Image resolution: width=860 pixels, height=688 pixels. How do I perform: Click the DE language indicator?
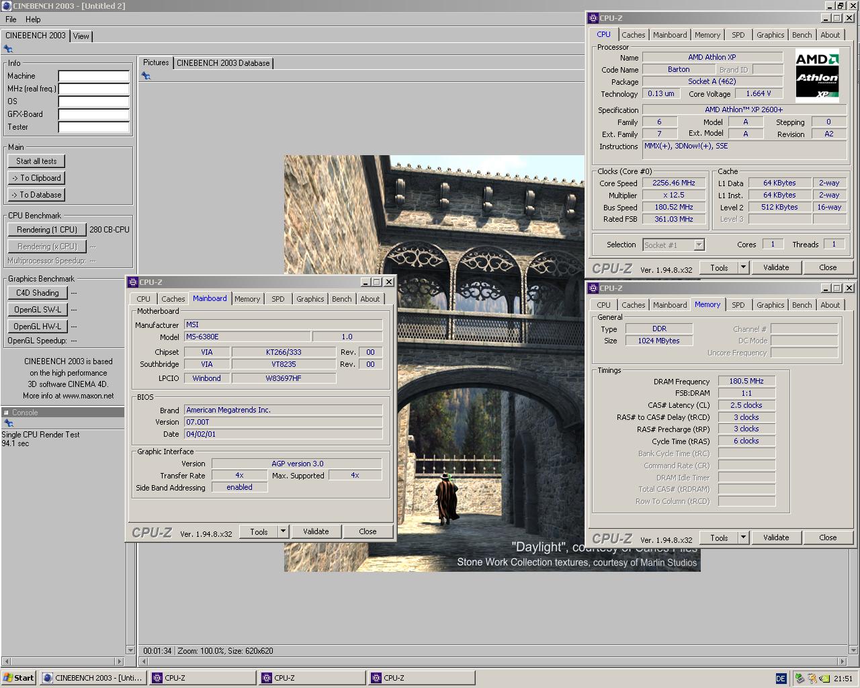781,679
